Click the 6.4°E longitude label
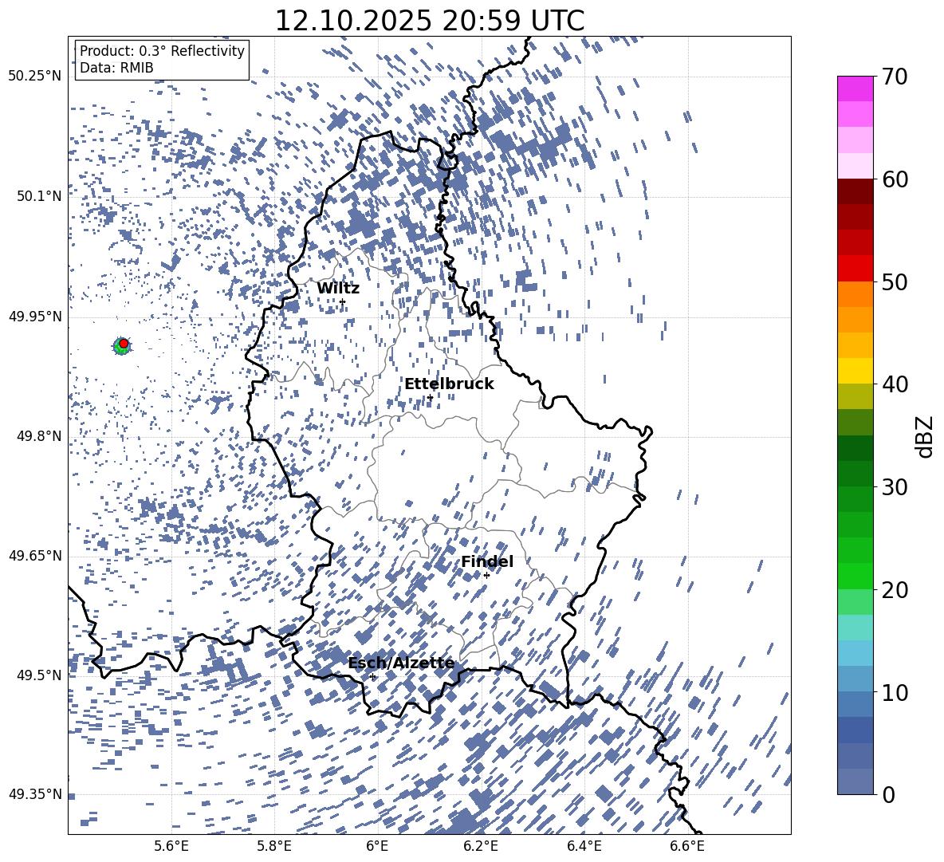The image size is (944, 862). [x=584, y=846]
